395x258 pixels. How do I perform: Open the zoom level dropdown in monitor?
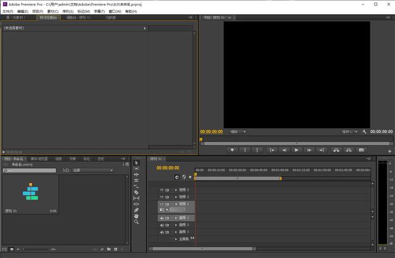click(238, 131)
